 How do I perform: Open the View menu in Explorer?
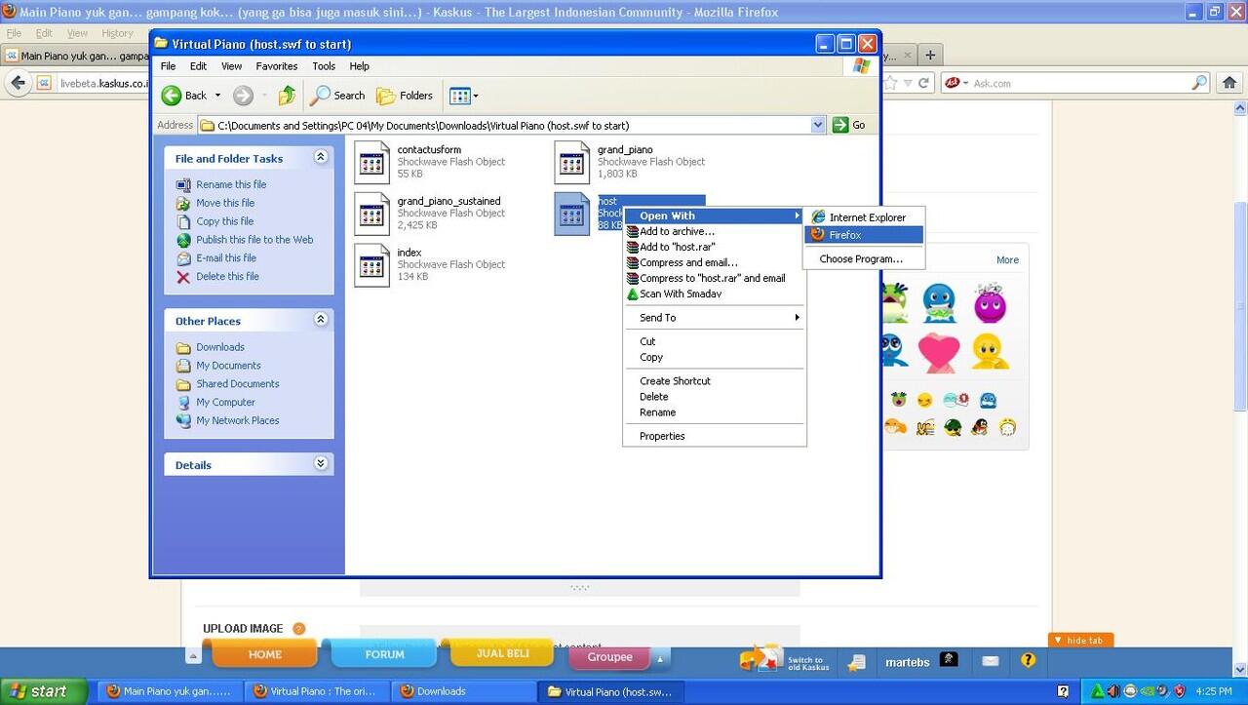tap(231, 66)
